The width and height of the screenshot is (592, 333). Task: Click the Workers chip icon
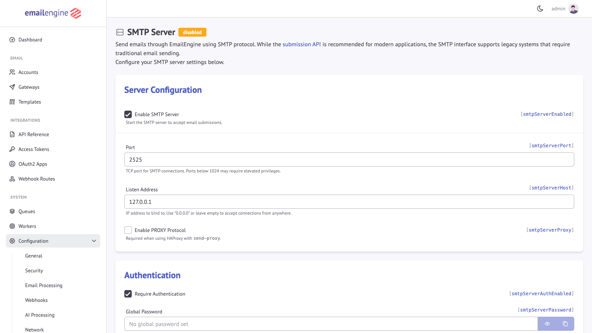[x=12, y=226]
